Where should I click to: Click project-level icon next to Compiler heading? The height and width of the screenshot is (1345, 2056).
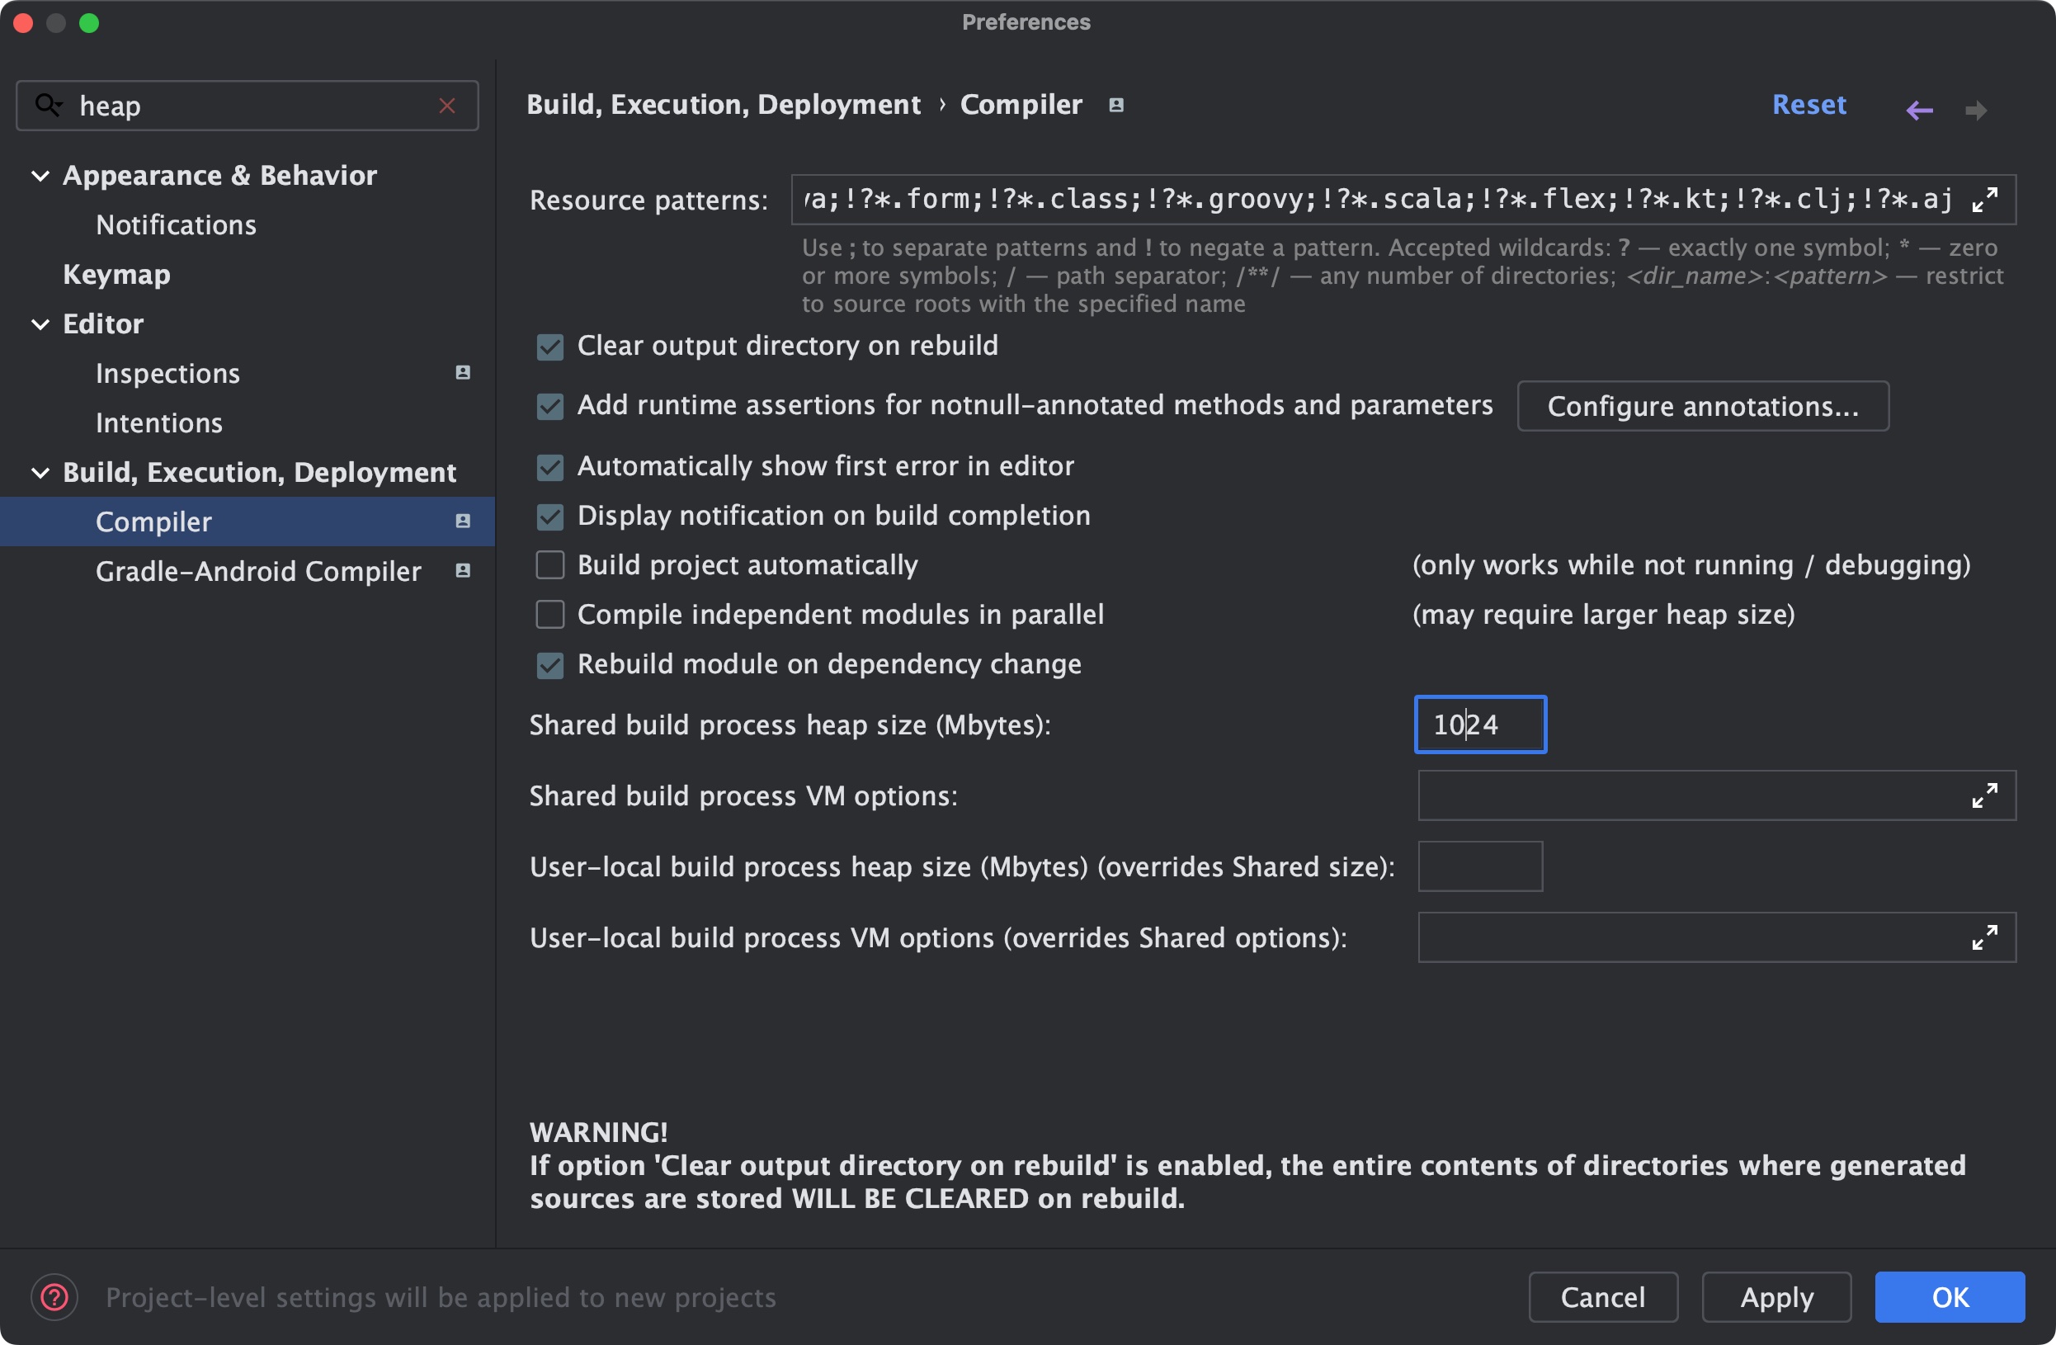tap(1116, 105)
